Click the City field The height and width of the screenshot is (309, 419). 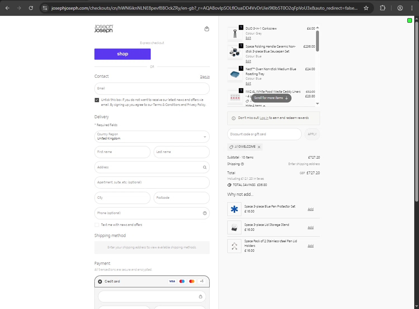122,198
